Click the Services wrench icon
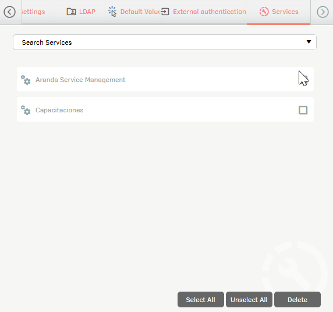Image resolution: width=333 pixels, height=312 pixels. pos(264,12)
